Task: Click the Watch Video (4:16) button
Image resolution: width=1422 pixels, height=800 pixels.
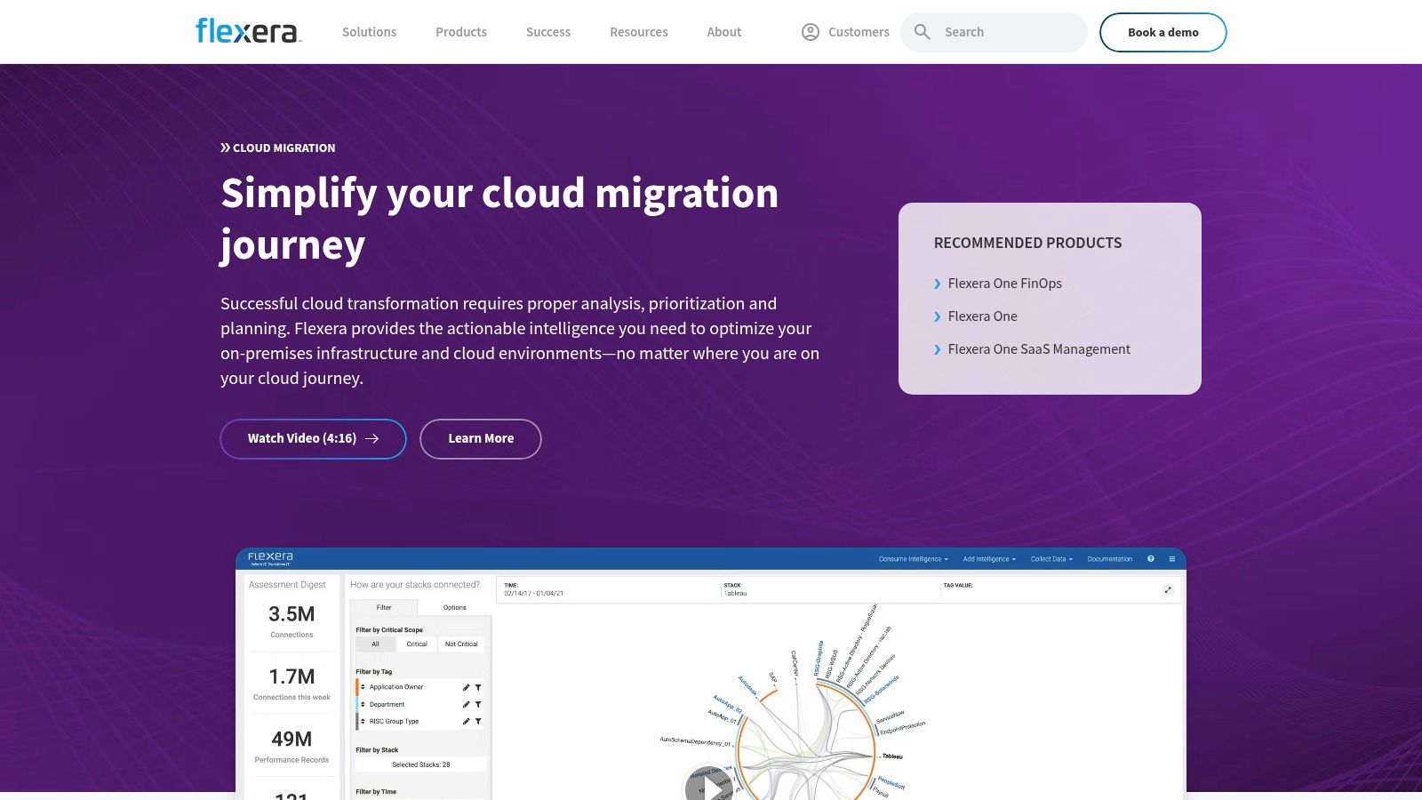Action: 313,439
